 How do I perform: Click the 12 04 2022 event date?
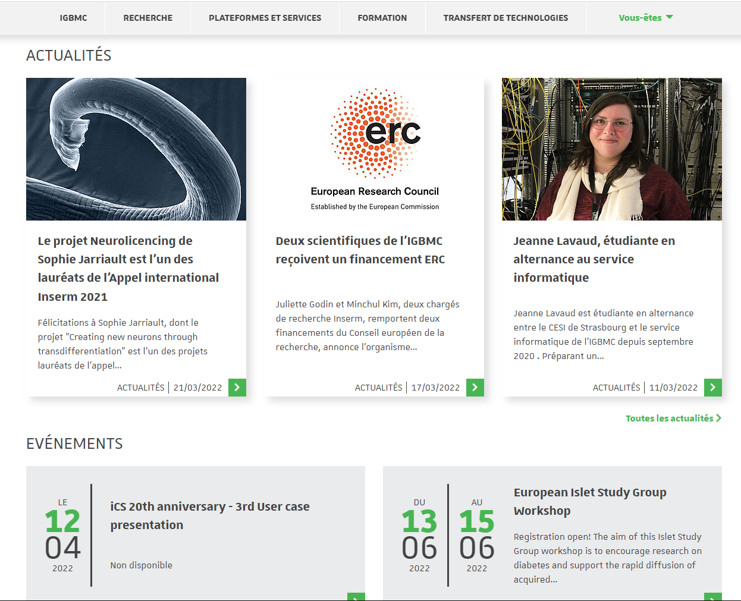[62, 536]
